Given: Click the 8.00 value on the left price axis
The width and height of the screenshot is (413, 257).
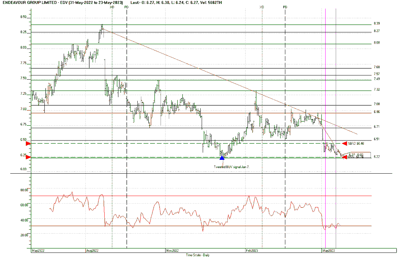Looking at the screenshot, I should (23, 48).
